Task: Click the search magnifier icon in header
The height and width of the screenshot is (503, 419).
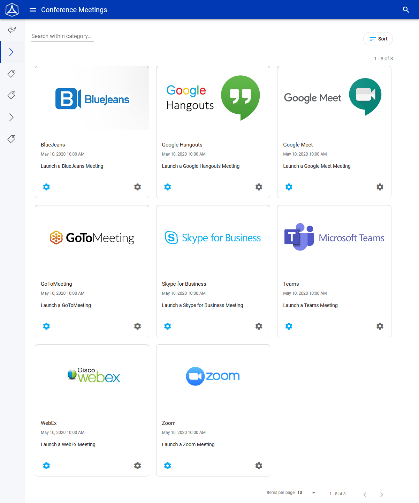Action: (406, 10)
